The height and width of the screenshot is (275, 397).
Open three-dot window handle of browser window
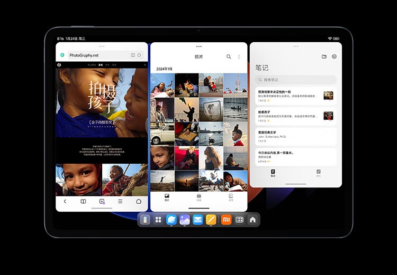click(x=102, y=46)
